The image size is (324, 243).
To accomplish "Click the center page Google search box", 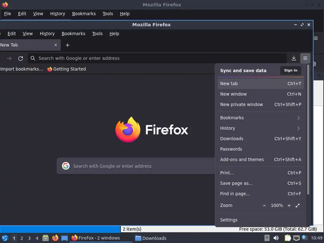I will point(136,166).
